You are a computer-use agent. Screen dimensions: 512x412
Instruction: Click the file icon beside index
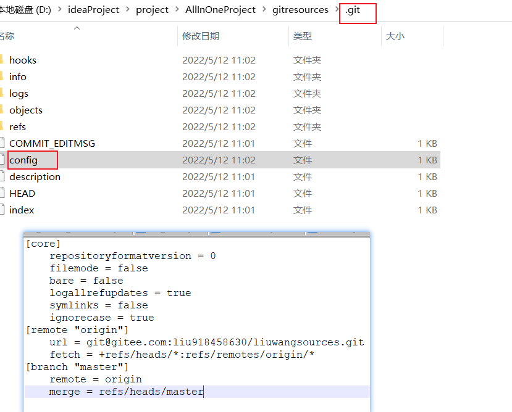2,210
